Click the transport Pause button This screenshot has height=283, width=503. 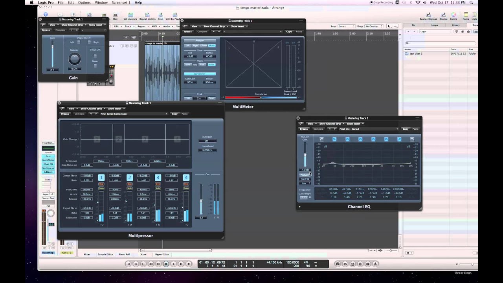pos(181,264)
